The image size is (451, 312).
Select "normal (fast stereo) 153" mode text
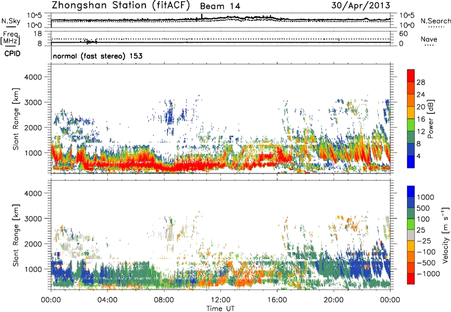pyautogui.click(x=98, y=56)
